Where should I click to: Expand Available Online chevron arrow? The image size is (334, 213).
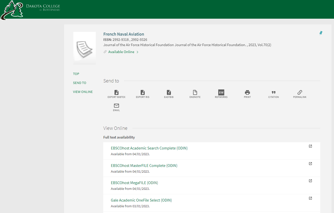coord(137,52)
